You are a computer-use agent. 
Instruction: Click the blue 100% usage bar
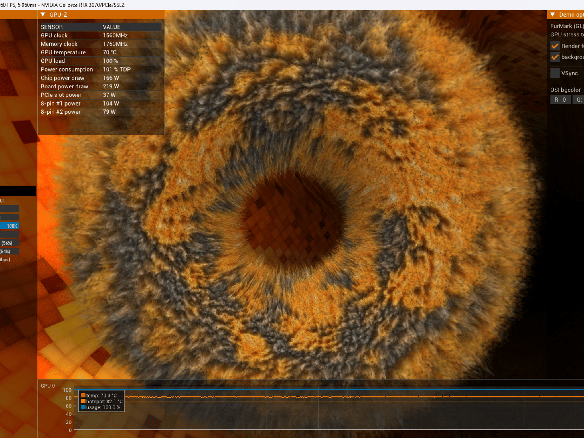click(9, 226)
